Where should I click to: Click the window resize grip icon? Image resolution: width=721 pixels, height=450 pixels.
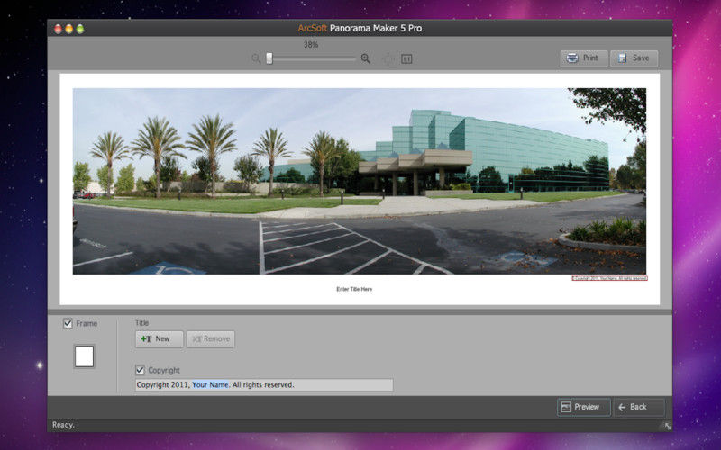[667, 426]
